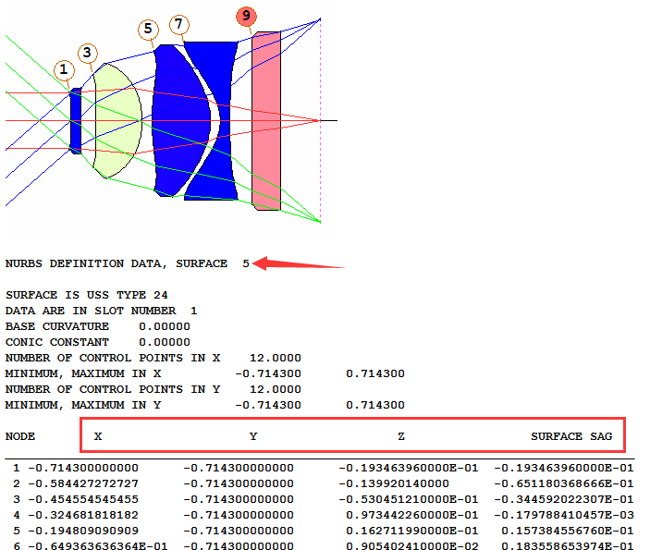Click node 2 X value -0.584427272727
This screenshot has height=550, width=650.
(83, 483)
